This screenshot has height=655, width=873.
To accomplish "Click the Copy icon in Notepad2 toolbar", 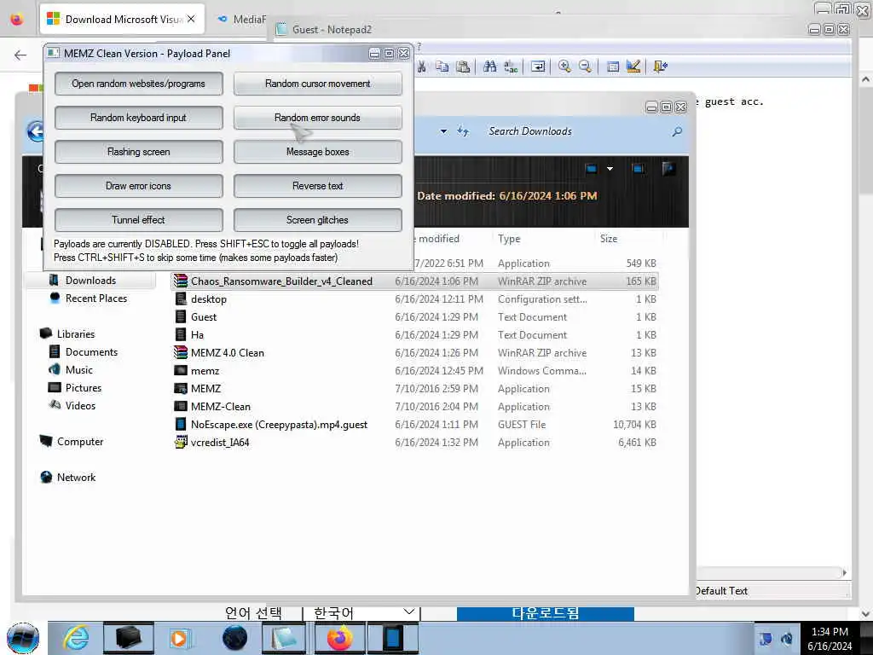I will [442, 67].
